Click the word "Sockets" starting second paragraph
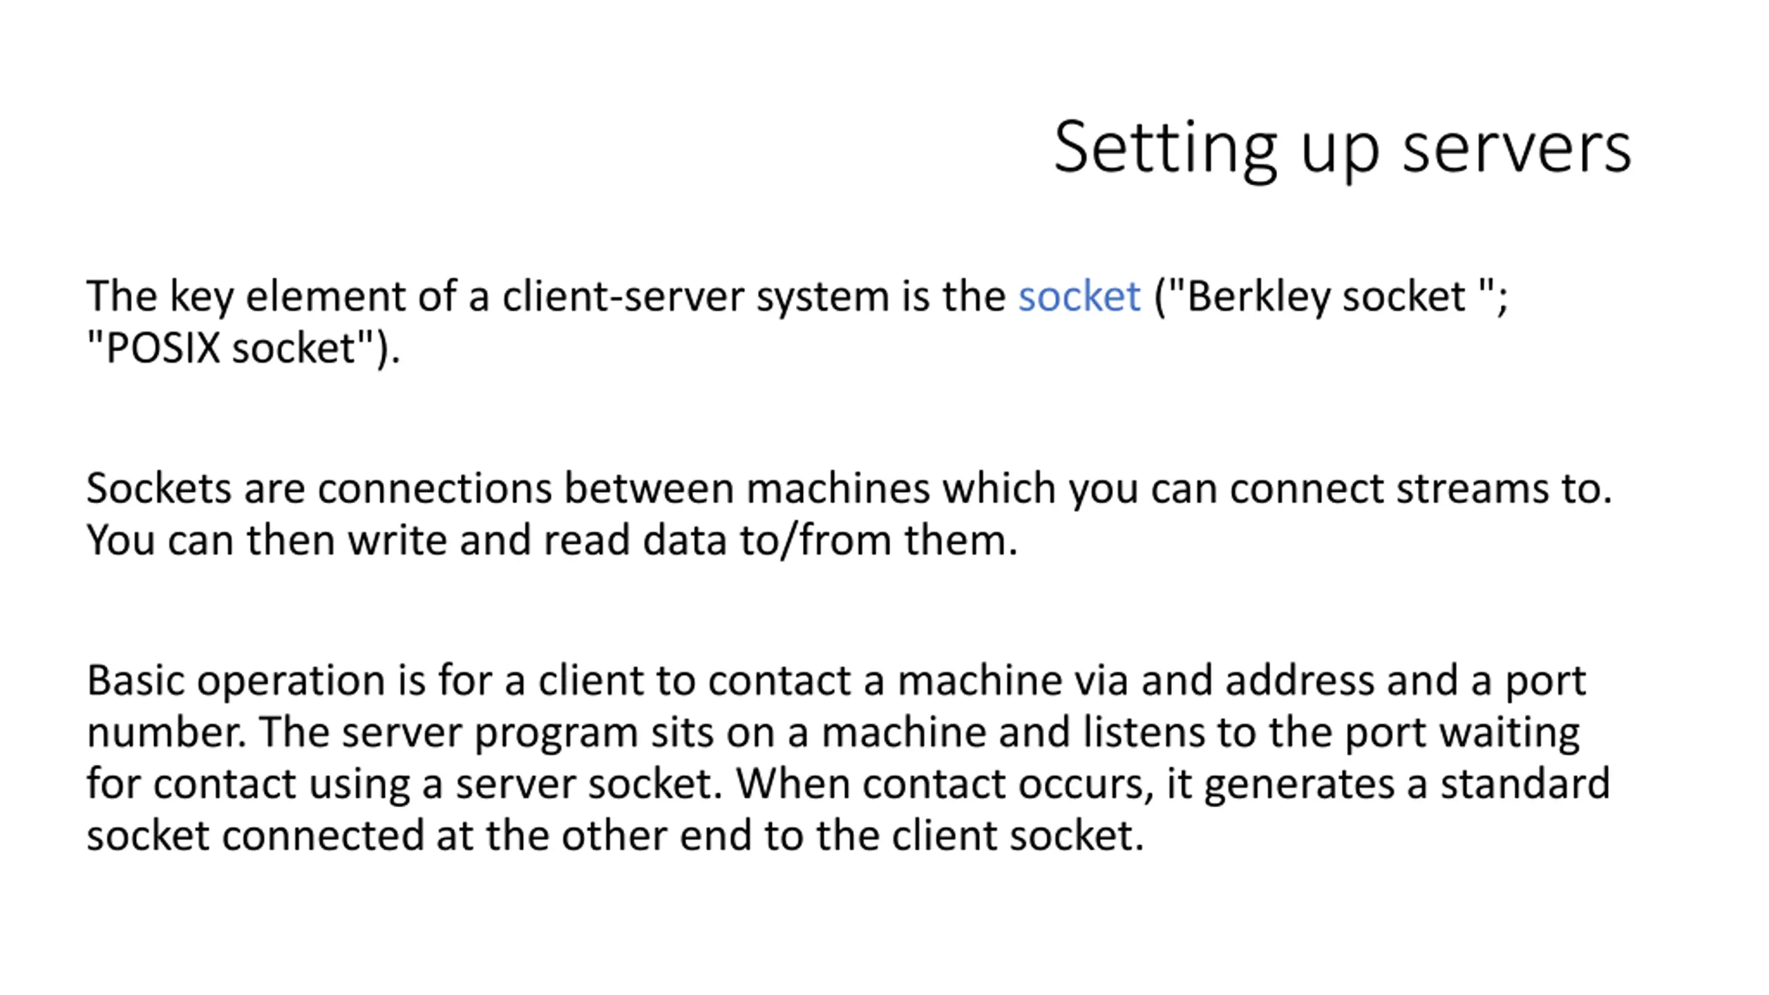 [x=158, y=489]
